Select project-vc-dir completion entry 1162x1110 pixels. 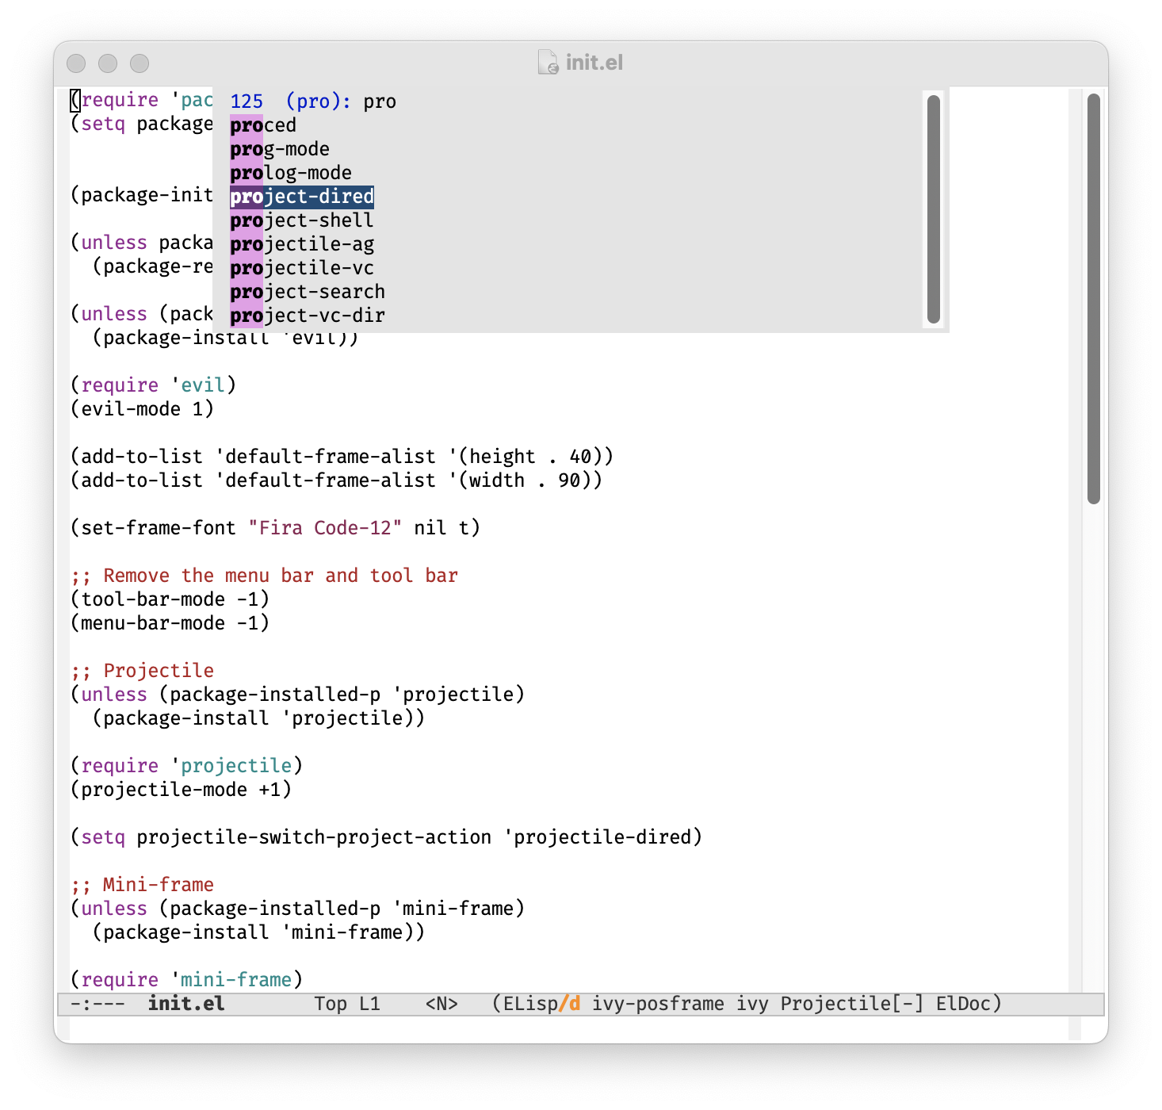pos(308,316)
